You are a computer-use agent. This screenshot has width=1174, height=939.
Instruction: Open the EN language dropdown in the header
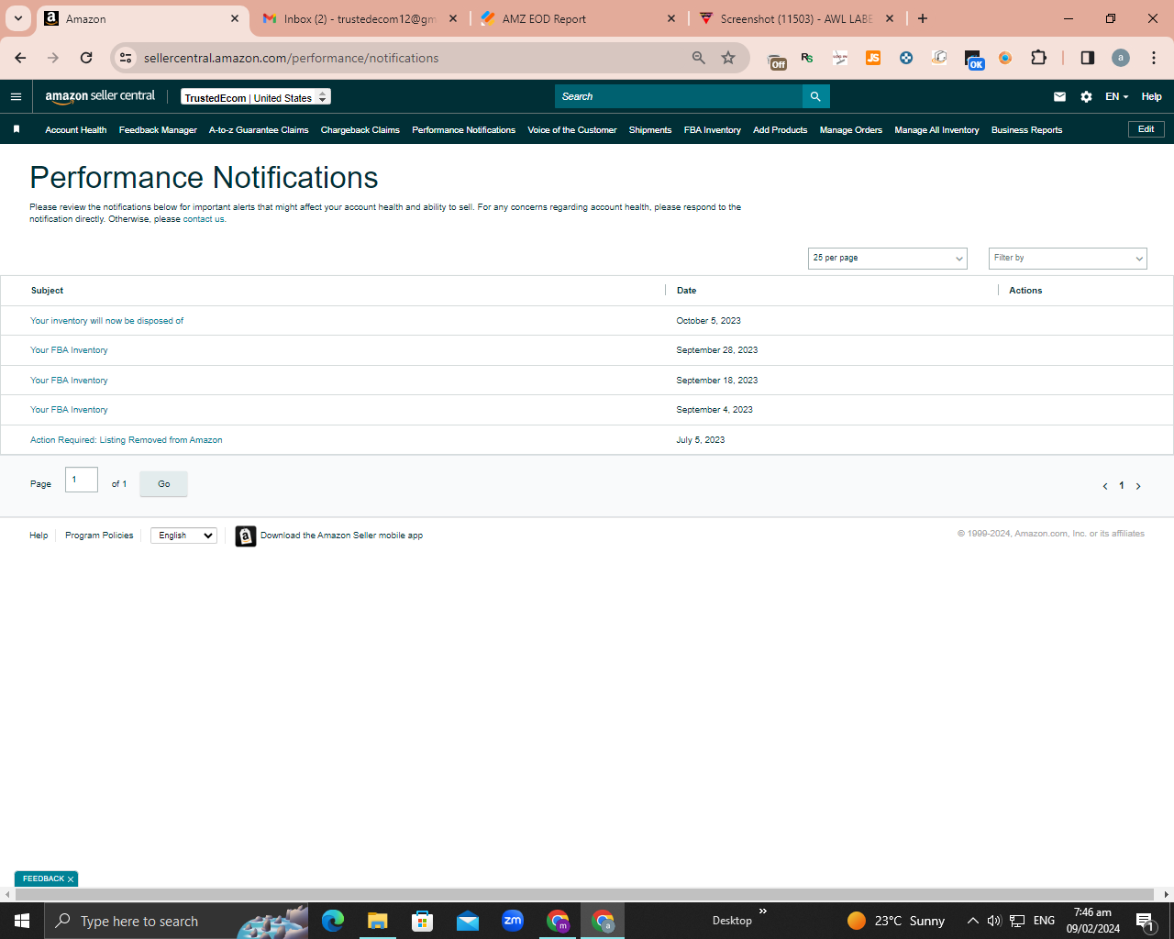click(x=1116, y=96)
